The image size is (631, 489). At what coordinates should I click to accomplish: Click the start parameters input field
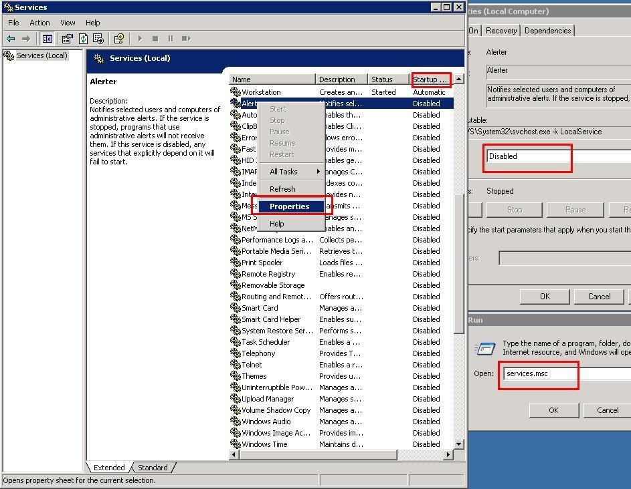click(x=565, y=258)
